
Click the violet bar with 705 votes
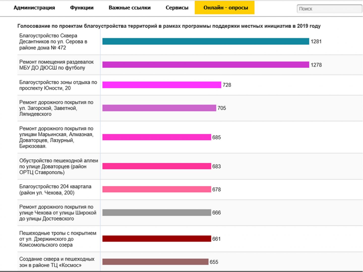(x=159, y=108)
